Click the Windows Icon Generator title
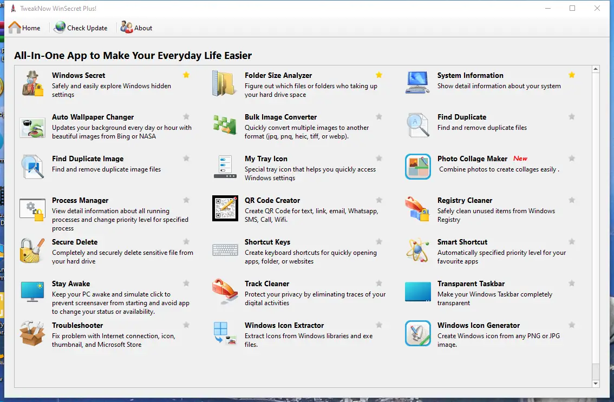The height and width of the screenshot is (402, 614). 479,325
